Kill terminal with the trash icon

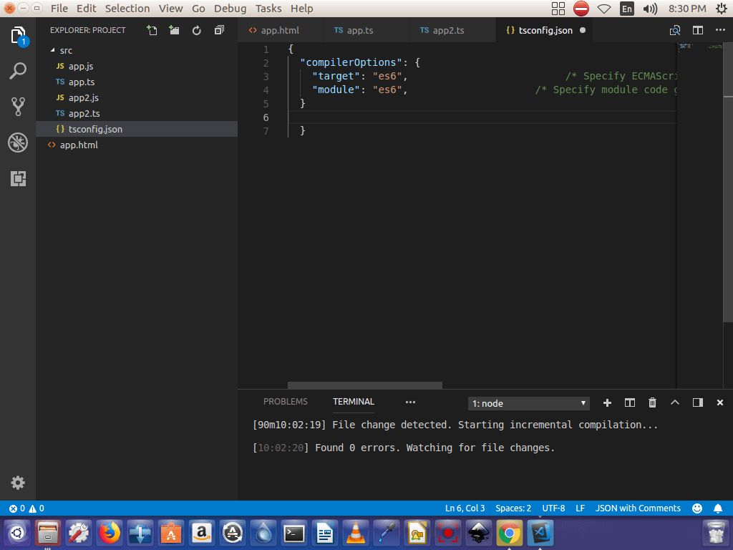pos(652,402)
